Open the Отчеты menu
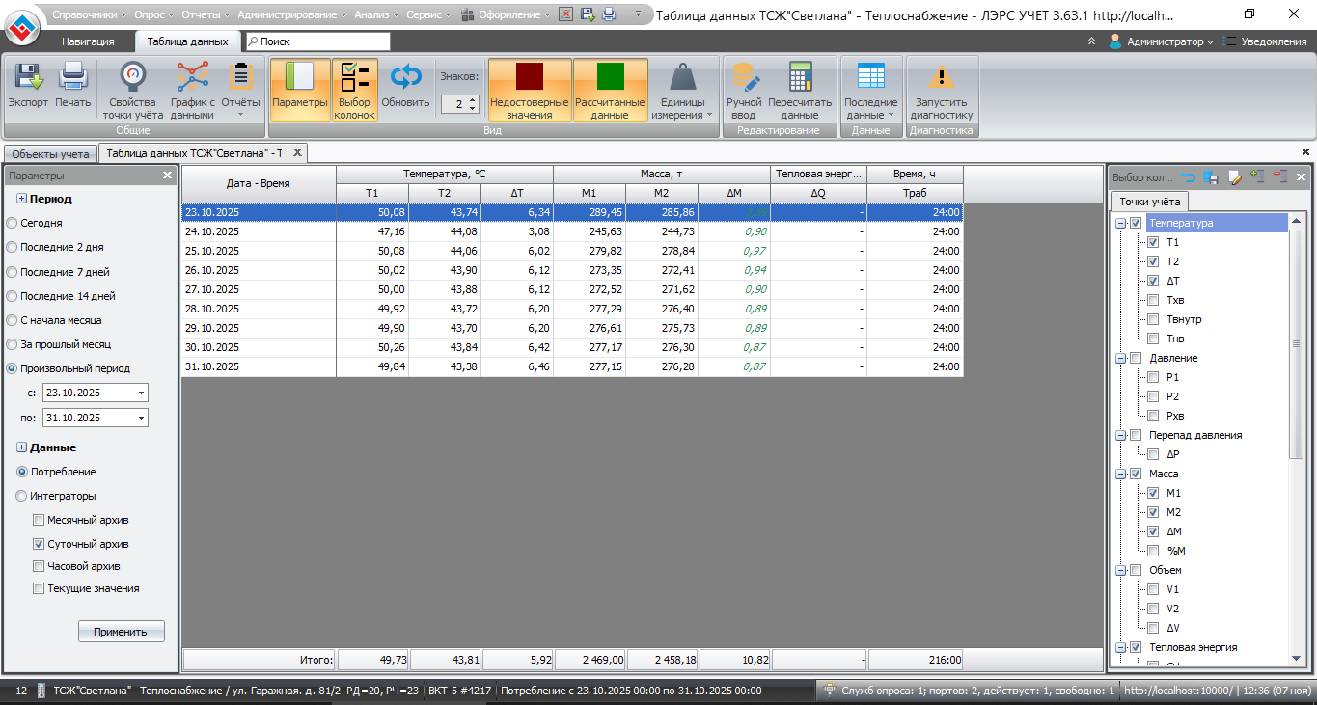 (x=200, y=14)
